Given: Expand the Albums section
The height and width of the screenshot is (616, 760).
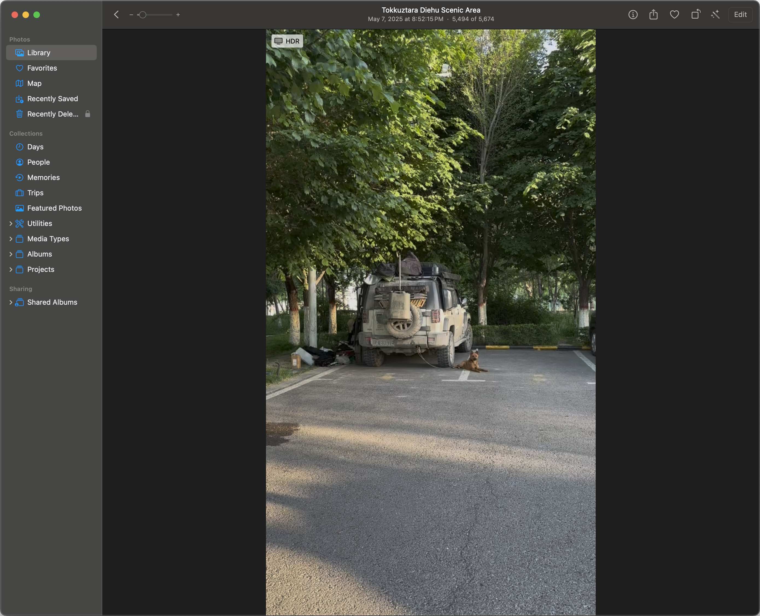Looking at the screenshot, I should (11, 254).
